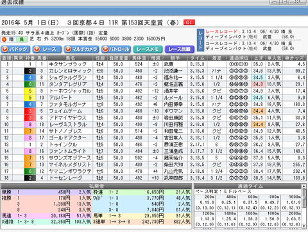This screenshot has width=308, height=232.
Task: Click レースレコード record label
Action: [221, 31]
